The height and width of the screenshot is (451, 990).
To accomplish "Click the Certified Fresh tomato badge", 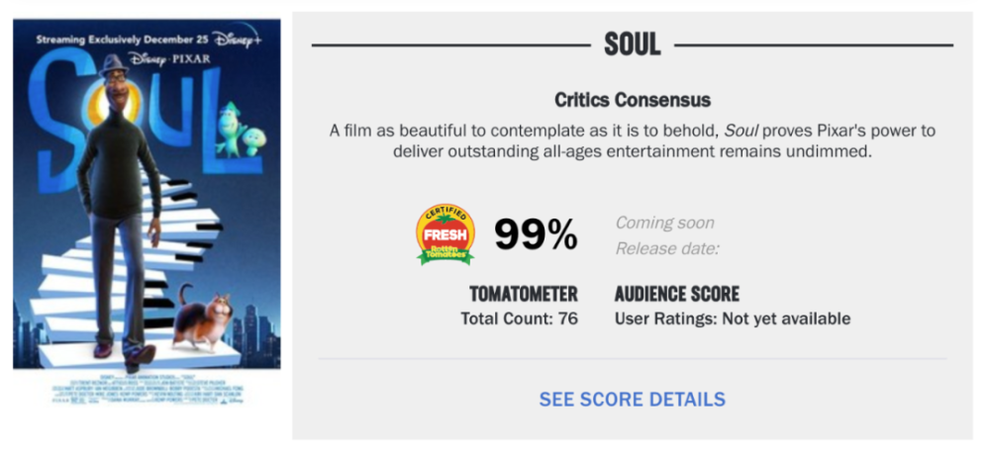I will [x=445, y=234].
